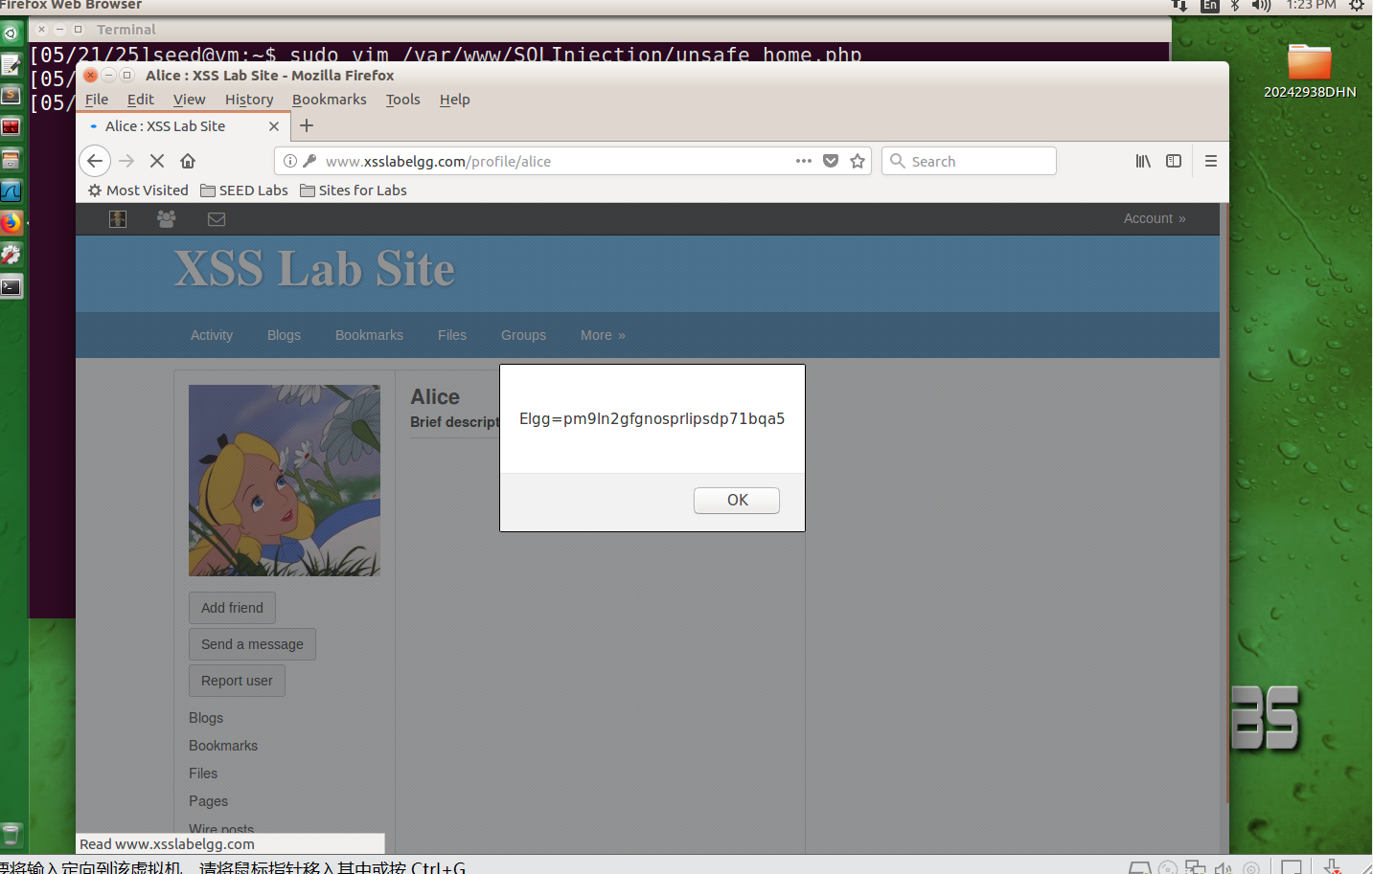
Task: Open the Bookmarks menu
Action: tap(330, 100)
